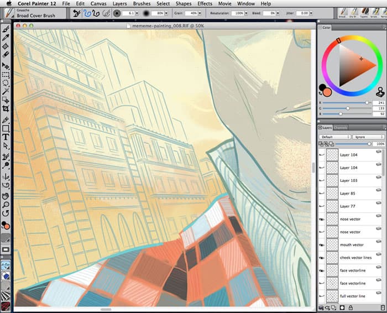Screen dimensions: 387x313
Task: Select the cheek vector lines layer name
Action: [355, 258]
